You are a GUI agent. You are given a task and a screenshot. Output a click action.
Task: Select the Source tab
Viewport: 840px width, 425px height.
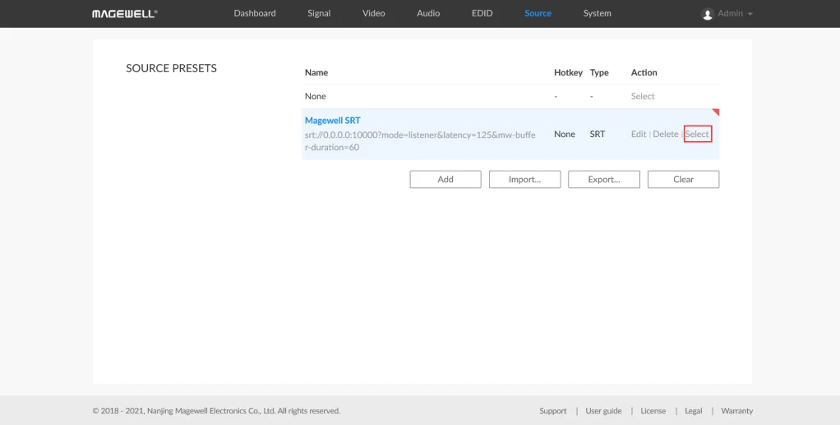538,13
